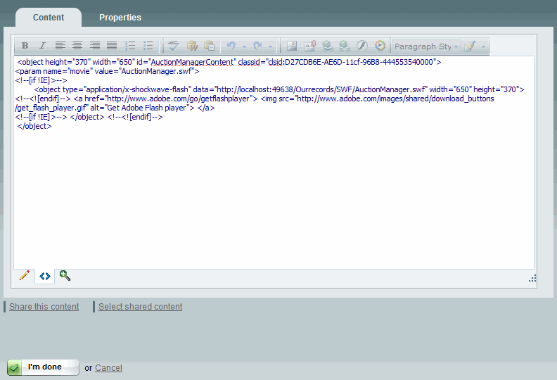This screenshot has height=380, width=557.
Task: Click the "AuctionManagerContent" id text
Action: [x=192, y=62]
